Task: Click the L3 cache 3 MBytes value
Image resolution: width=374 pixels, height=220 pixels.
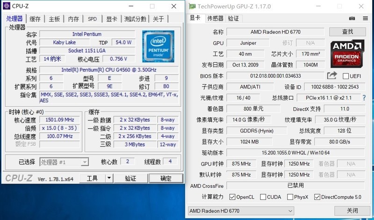Action: pos(135,144)
